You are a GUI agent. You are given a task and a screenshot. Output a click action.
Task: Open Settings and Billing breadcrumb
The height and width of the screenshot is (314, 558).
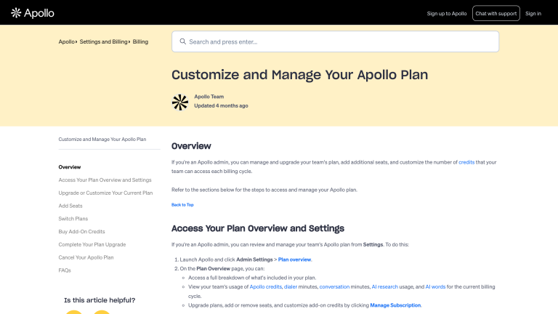[x=104, y=41]
